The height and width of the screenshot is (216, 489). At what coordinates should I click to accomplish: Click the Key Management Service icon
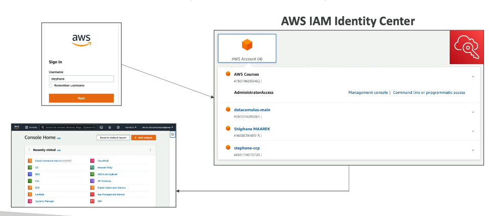pyautogui.click(x=92, y=194)
